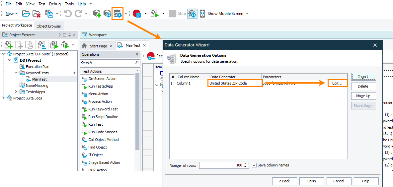Expand the TestedApps tree node

(x=16, y=92)
